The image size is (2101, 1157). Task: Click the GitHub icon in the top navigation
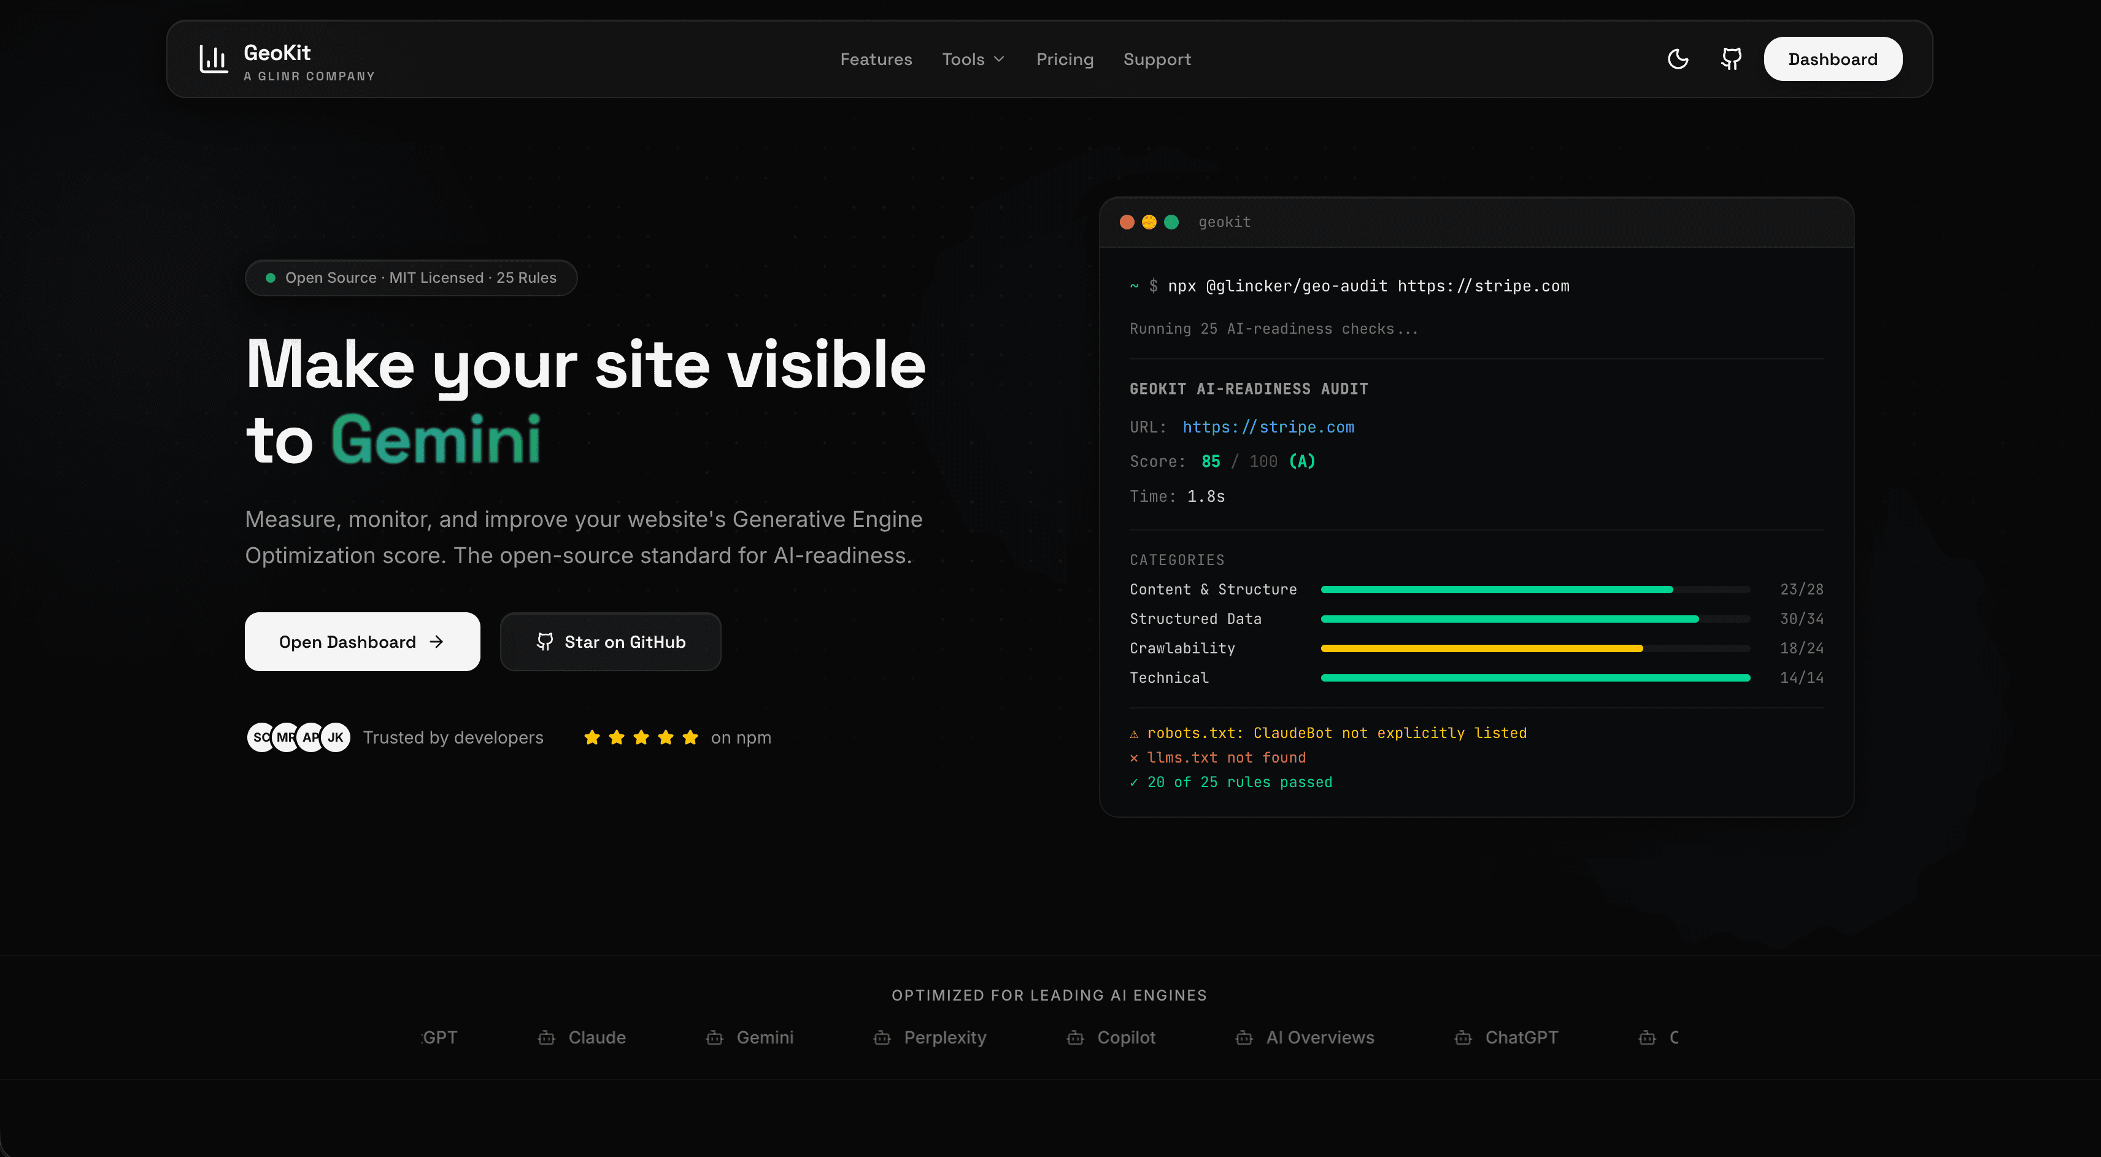1731,59
